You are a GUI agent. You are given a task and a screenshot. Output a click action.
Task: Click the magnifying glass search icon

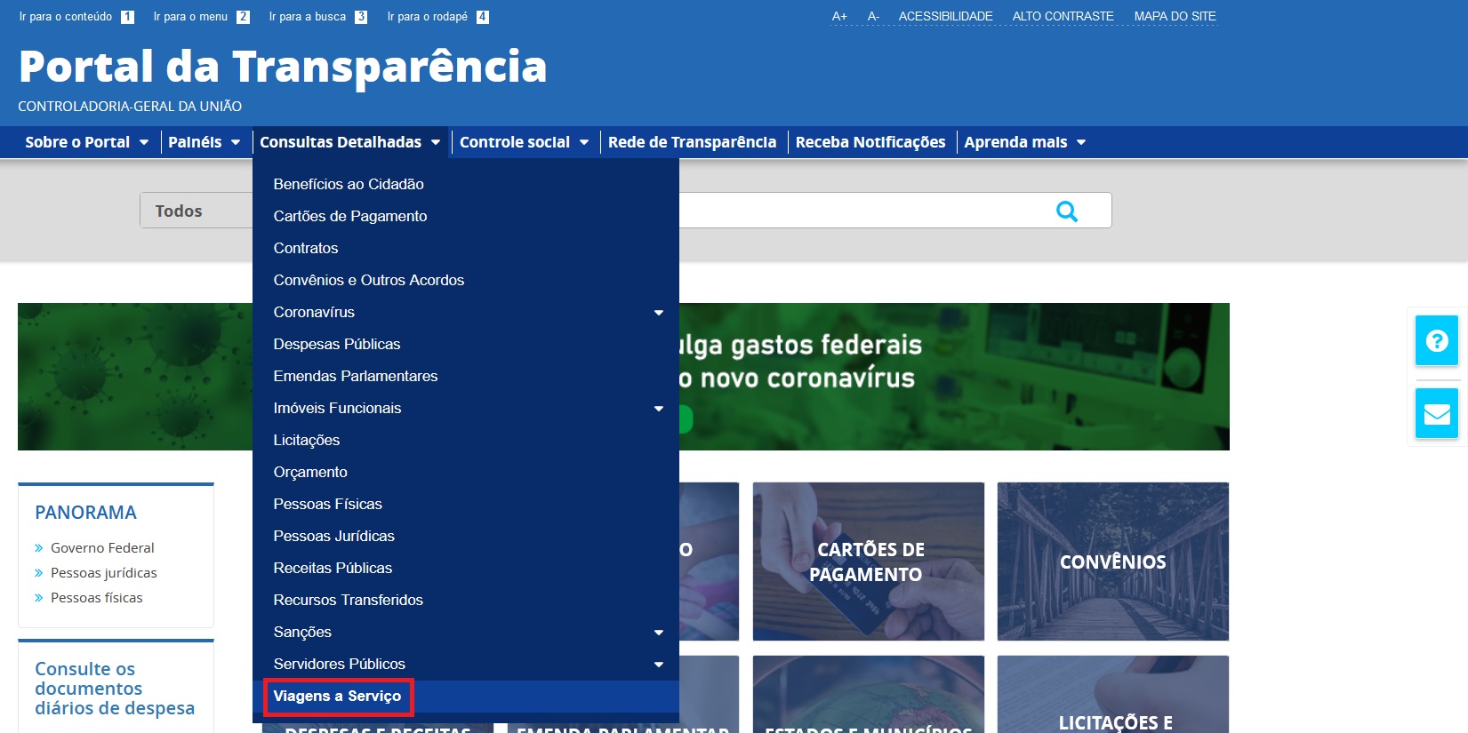click(1066, 211)
